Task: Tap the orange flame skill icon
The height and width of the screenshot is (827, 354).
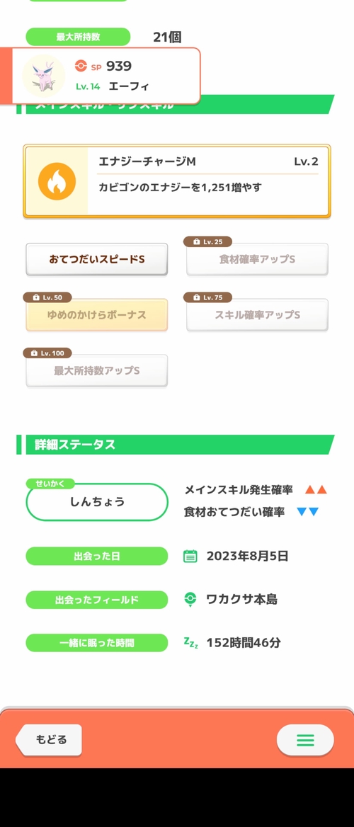Action: [57, 181]
